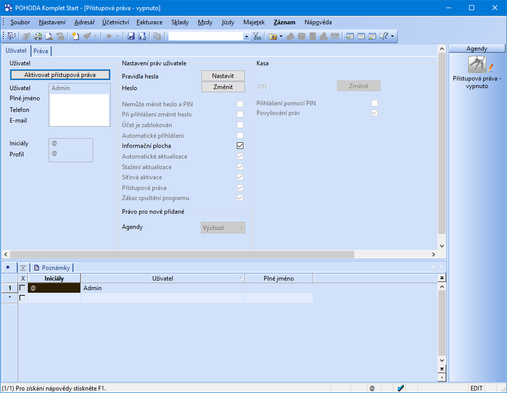Click Aktivovat přístupová práva button
Screen dimensions: 507x393
60,75
